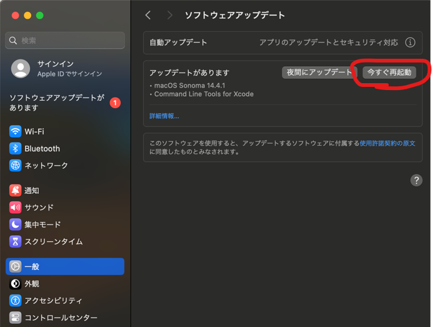432x327 pixels.
Task: Click 今すぐ再起動 button
Action: click(389, 73)
